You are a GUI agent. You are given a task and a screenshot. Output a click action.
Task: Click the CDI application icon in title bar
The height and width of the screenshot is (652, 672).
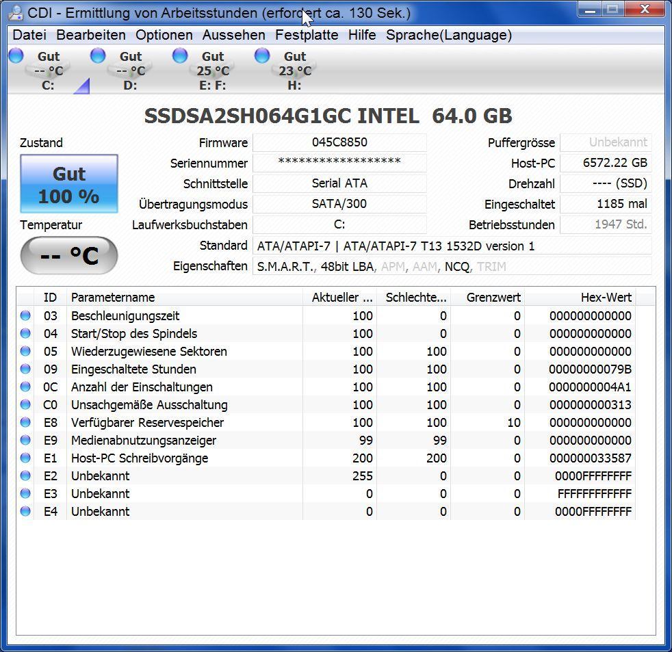pos(16,13)
